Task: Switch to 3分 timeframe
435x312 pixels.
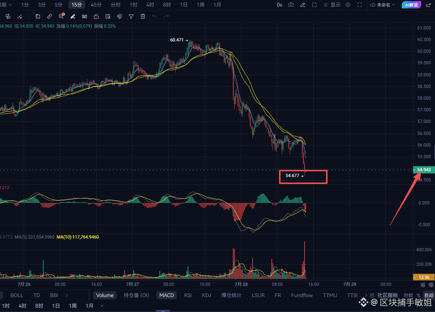Action: point(42,5)
